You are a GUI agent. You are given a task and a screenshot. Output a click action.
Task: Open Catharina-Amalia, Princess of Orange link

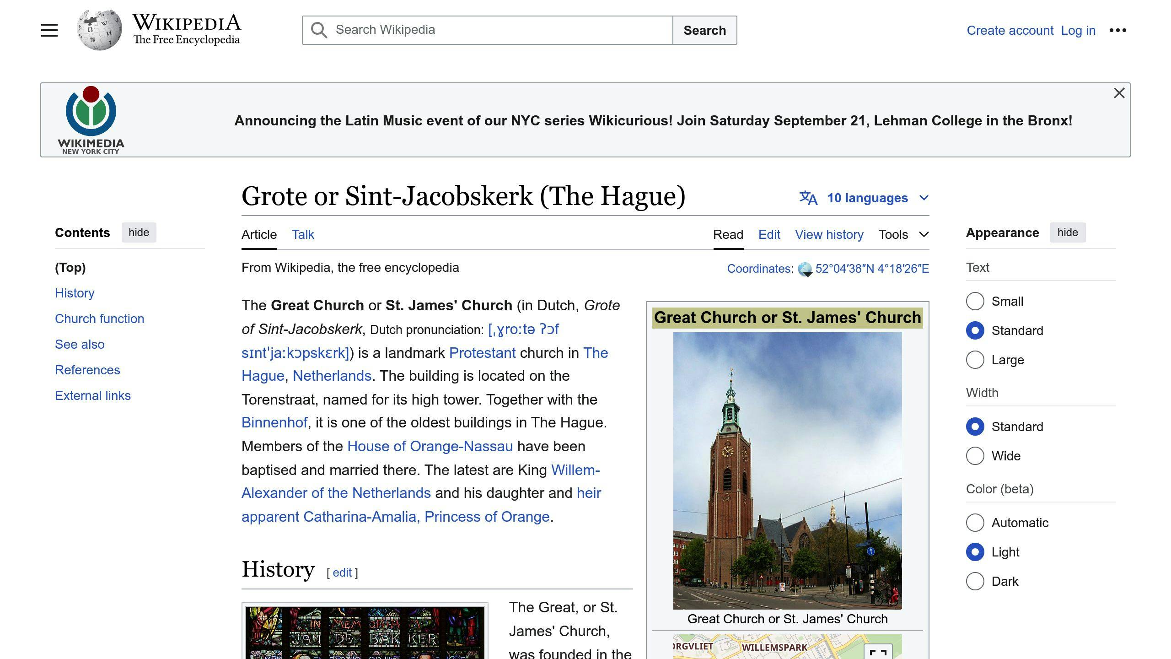pyautogui.click(x=426, y=517)
